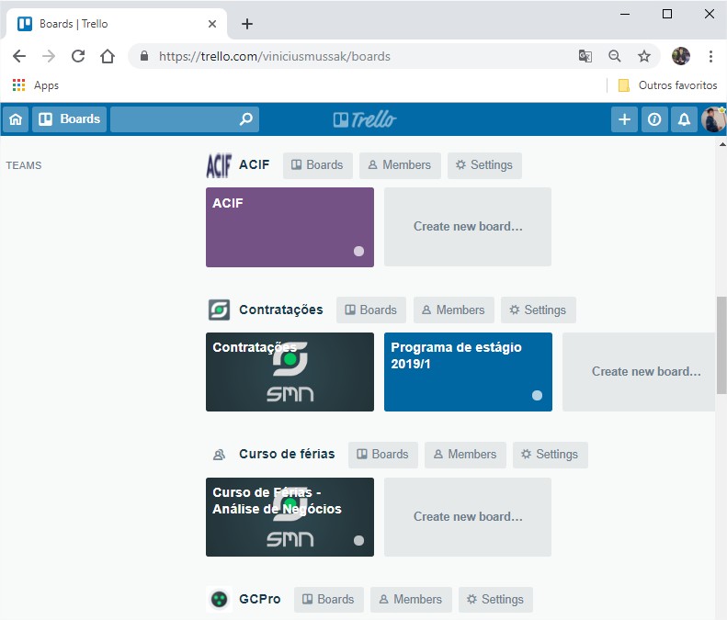Open Programa de estágio 2019/1 board
Viewport: 727px width, 620px height.
[x=468, y=372]
